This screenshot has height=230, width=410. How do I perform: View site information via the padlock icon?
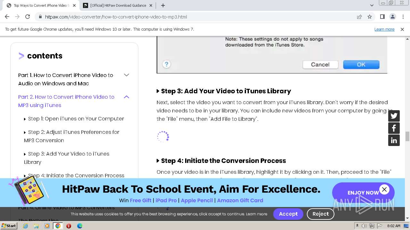[x=40, y=17]
